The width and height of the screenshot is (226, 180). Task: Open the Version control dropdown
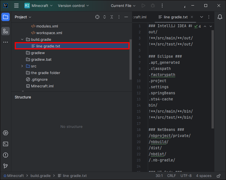[73, 6]
